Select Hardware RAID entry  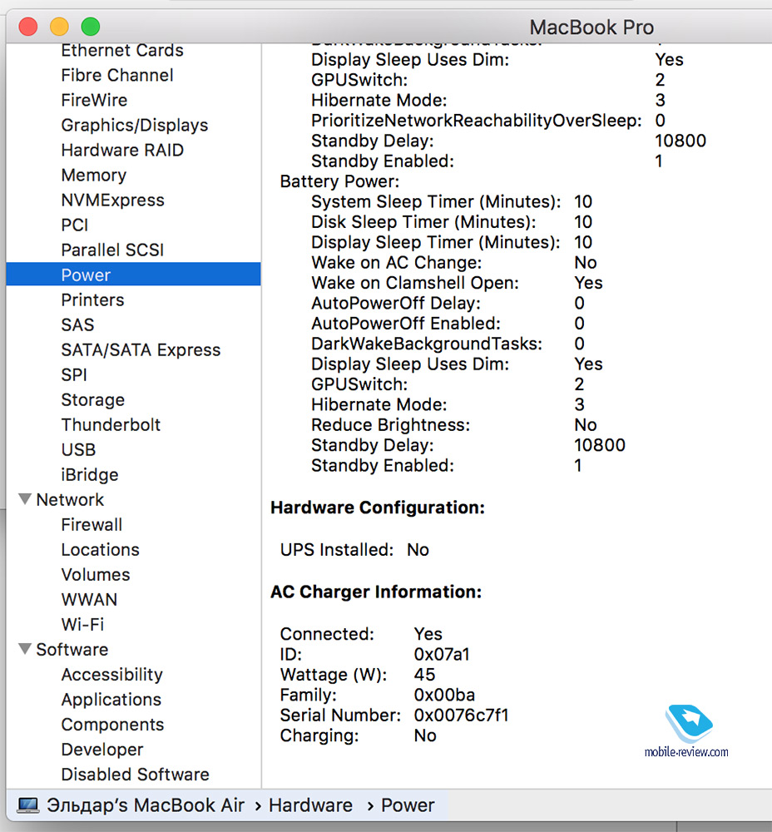(x=122, y=150)
